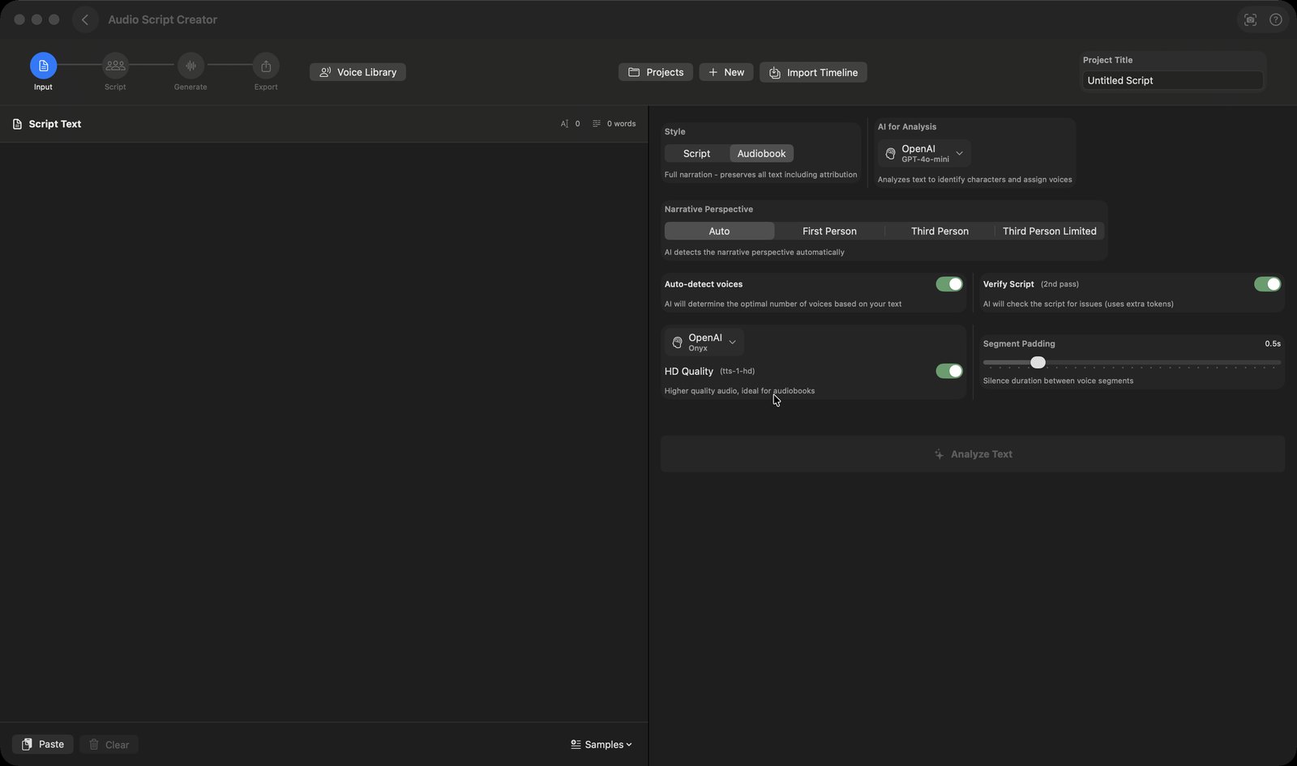Open the Samples dropdown
This screenshot has height=766, width=1297.
click(x=601, y=744)
